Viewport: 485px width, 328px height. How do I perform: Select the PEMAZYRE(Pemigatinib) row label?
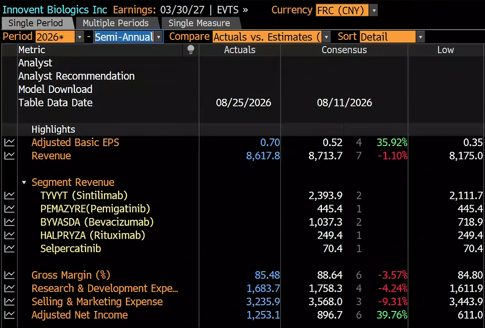coord(95,209)
